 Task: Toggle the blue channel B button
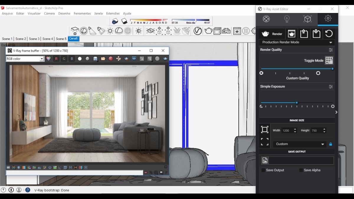coord(72,59)
